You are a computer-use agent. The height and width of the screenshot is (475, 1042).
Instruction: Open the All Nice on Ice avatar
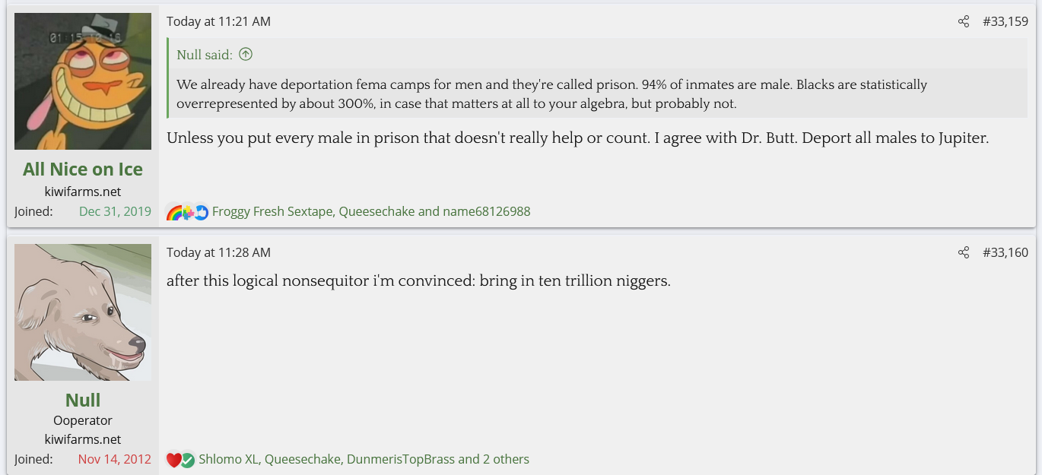83,81
